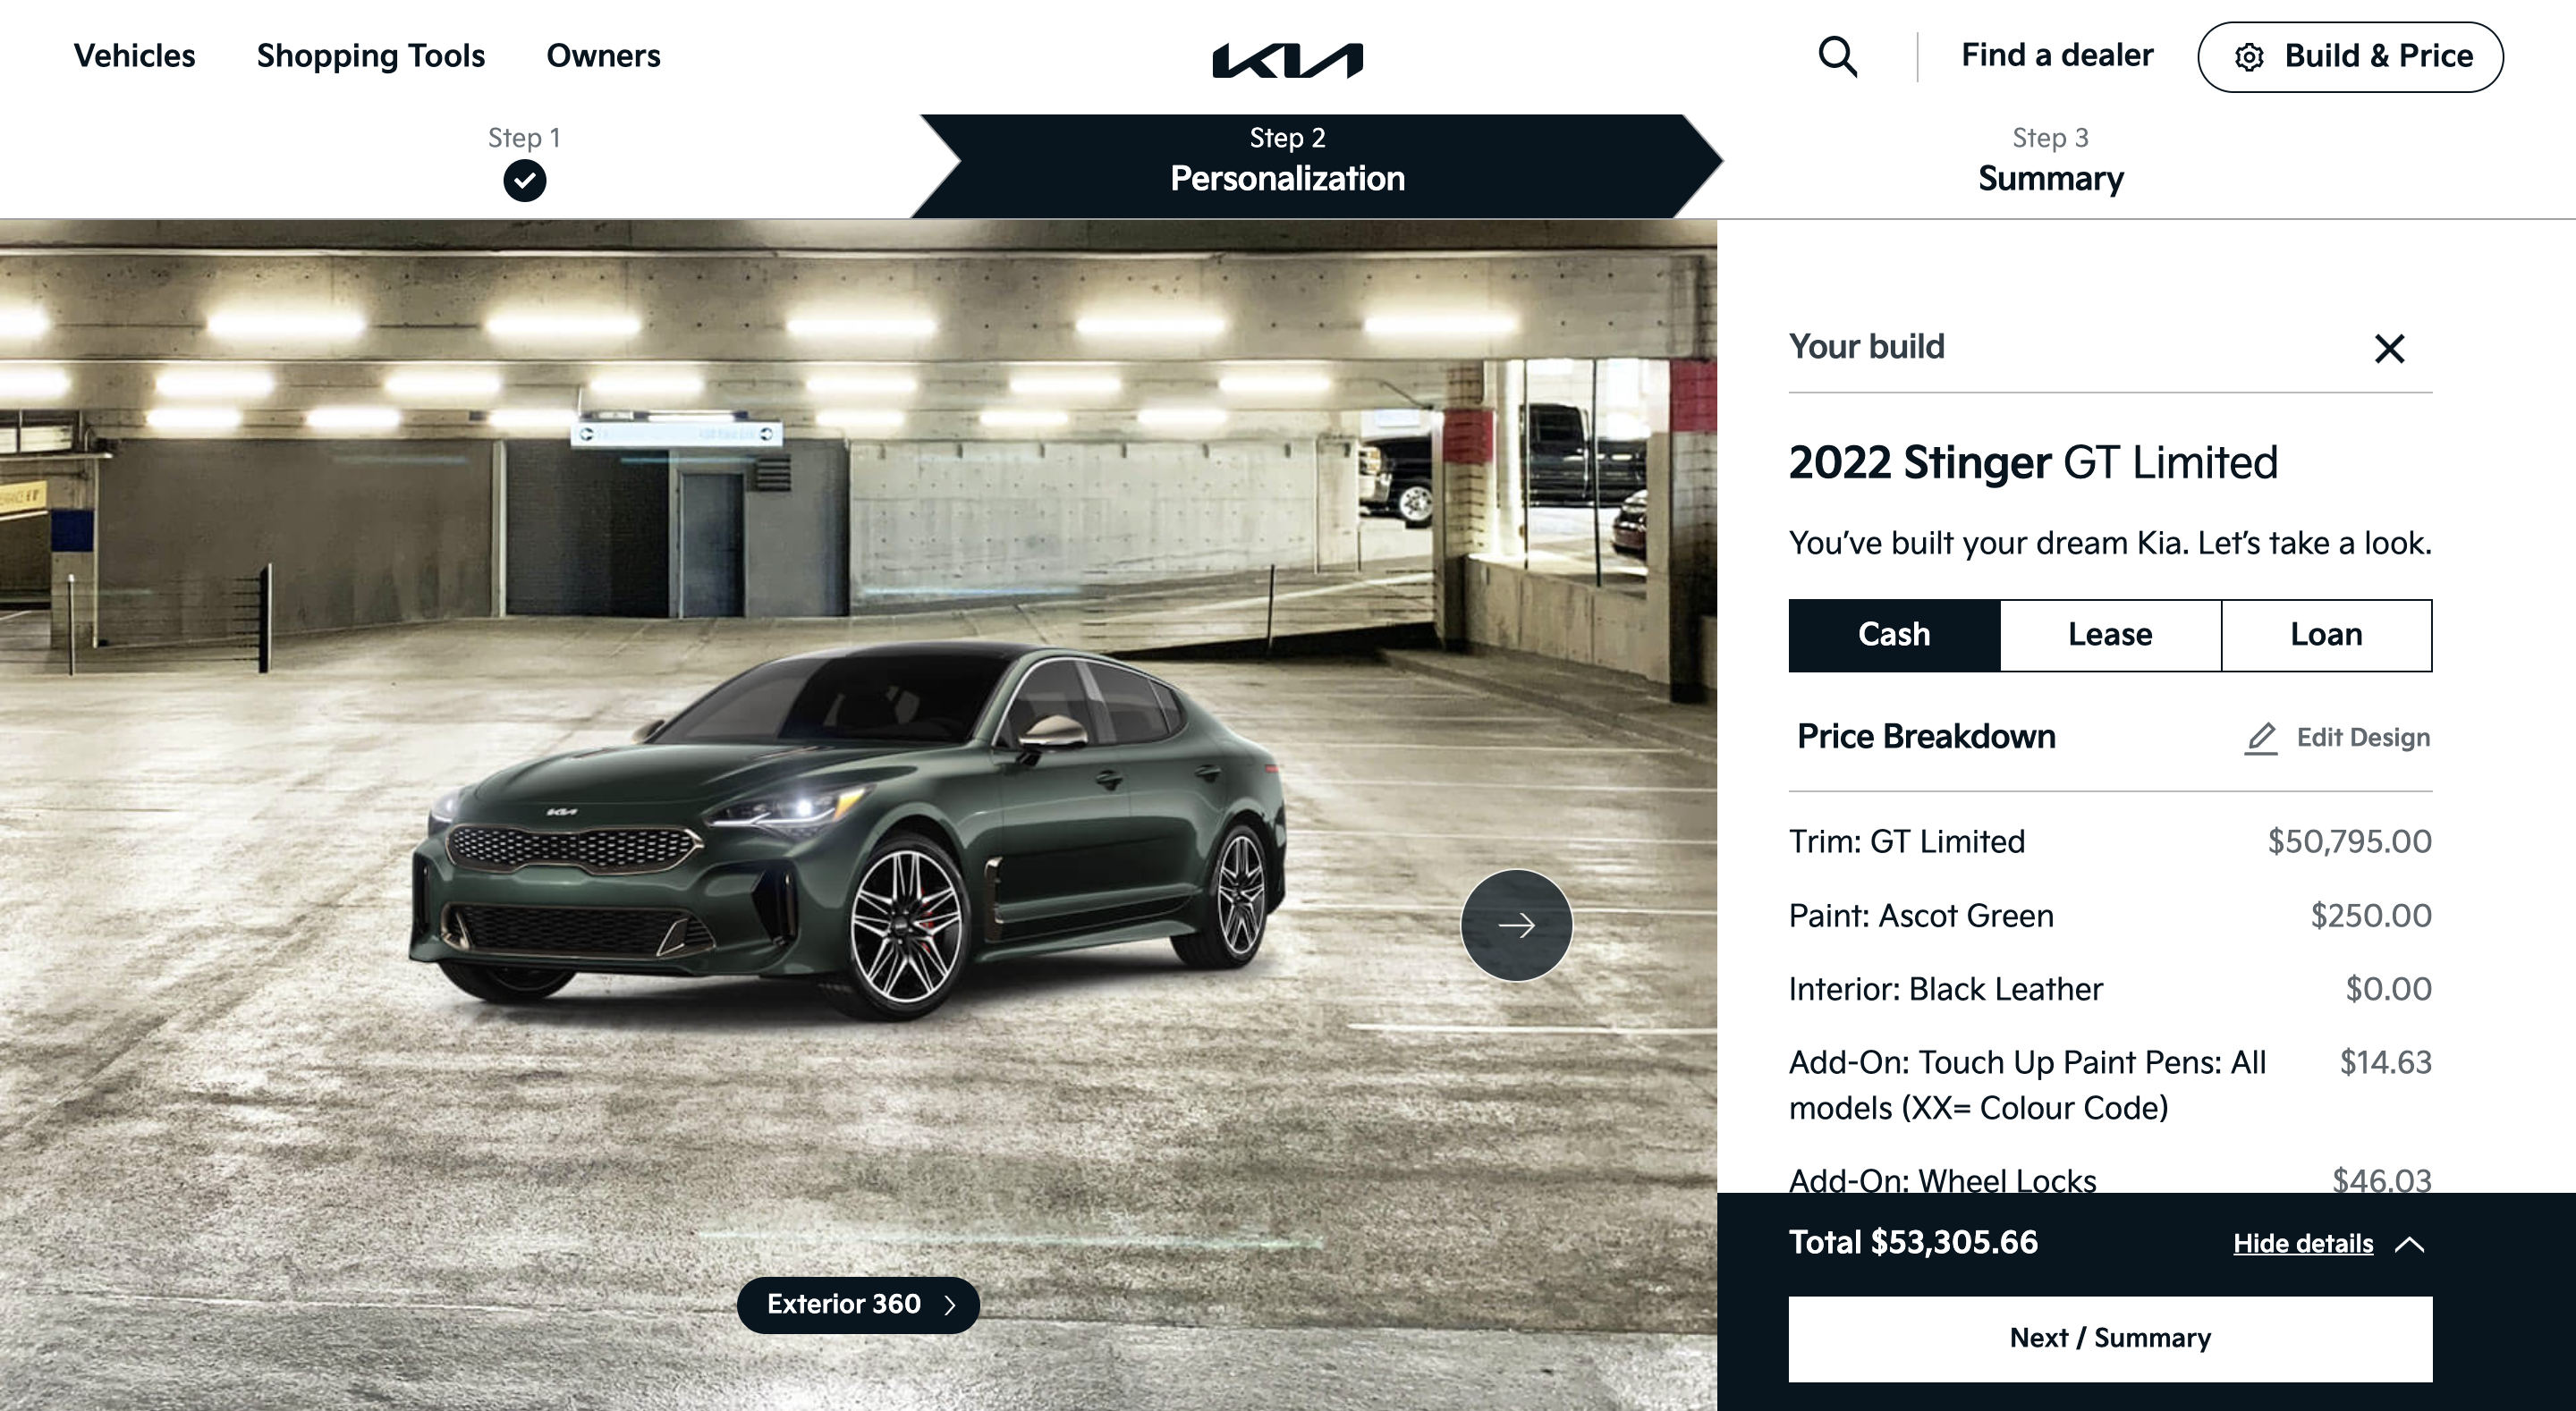Click chevron on Exterior 360 button

(x=950, y=1305)
